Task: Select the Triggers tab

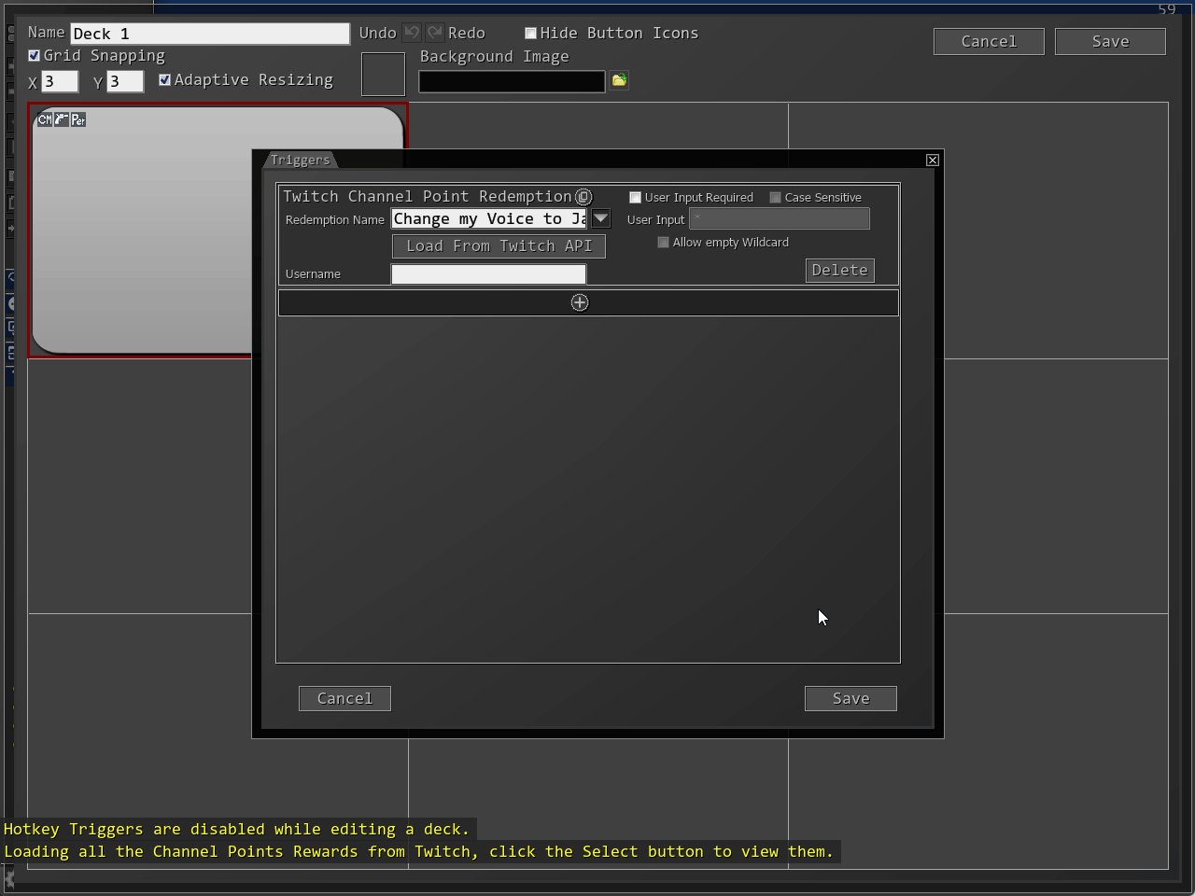Action: click(x=301, y=161)
